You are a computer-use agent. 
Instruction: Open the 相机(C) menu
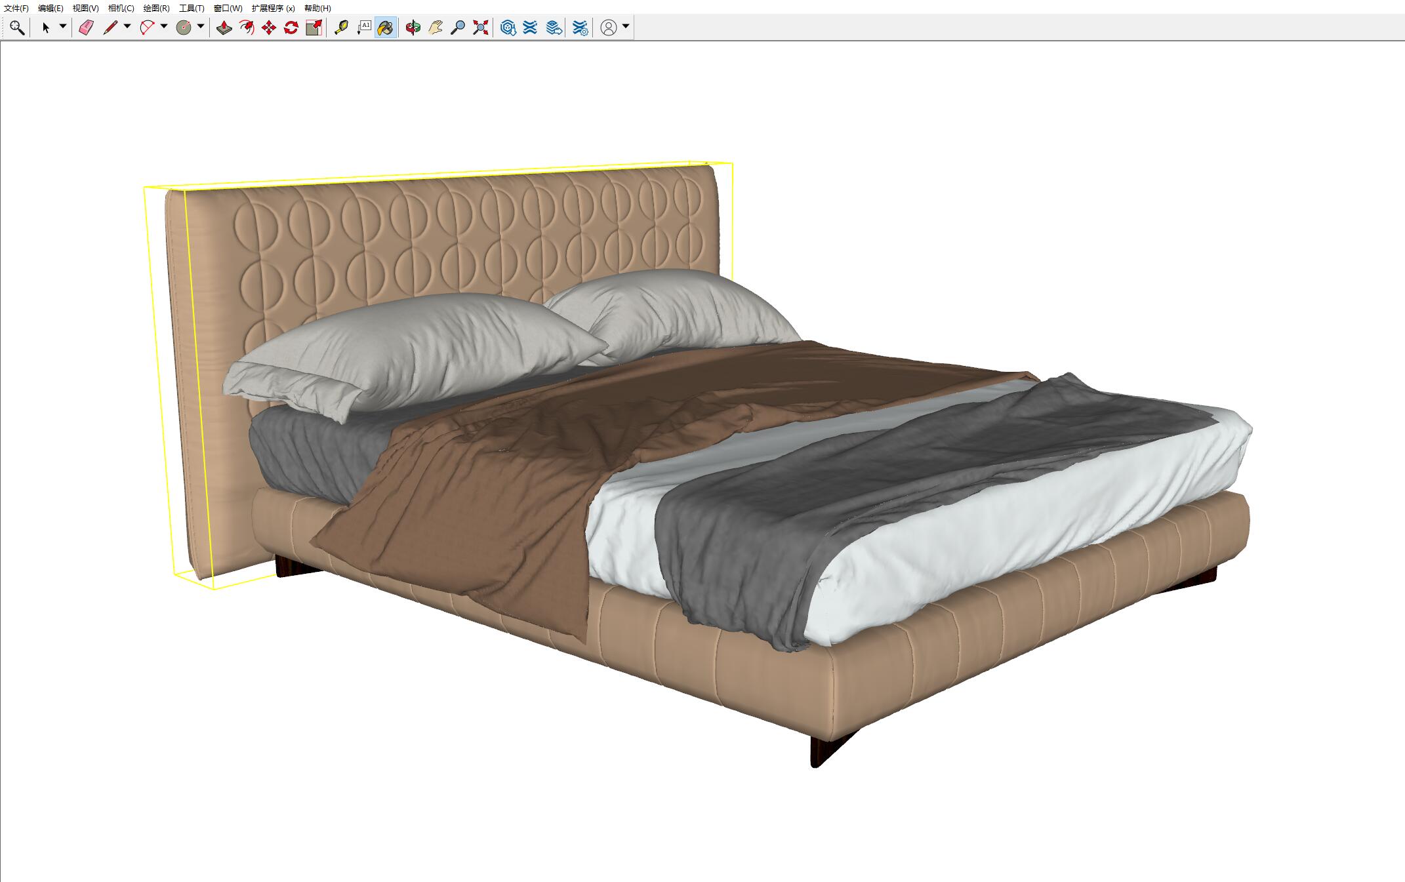coord(121,9)
